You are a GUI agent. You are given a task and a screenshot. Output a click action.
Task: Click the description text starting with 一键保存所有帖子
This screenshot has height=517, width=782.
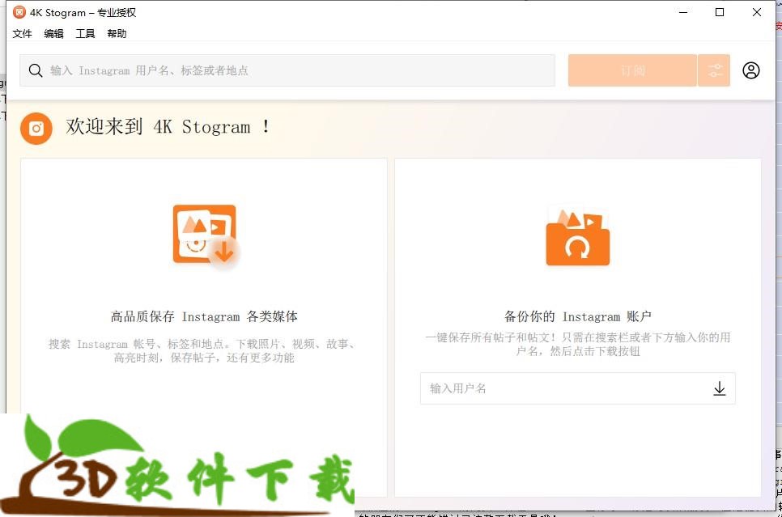pos(577,344)
